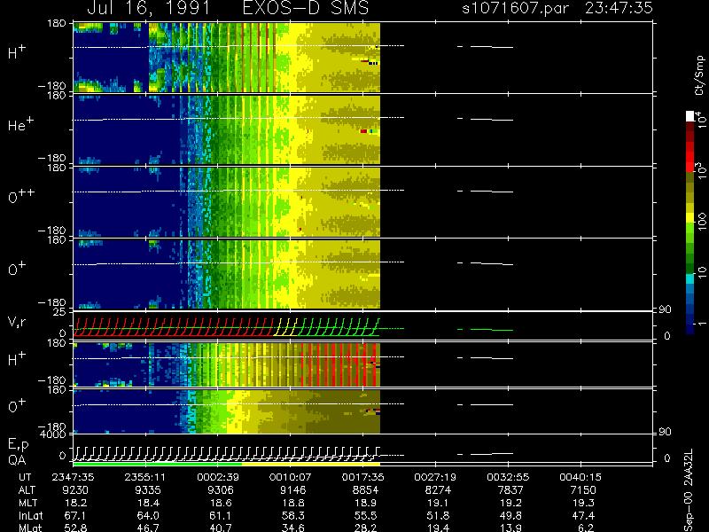Image resolution: width=709 pixels, height=532 pixels.
Task: Click the ALT value '9146'
Action: point(293,490)
